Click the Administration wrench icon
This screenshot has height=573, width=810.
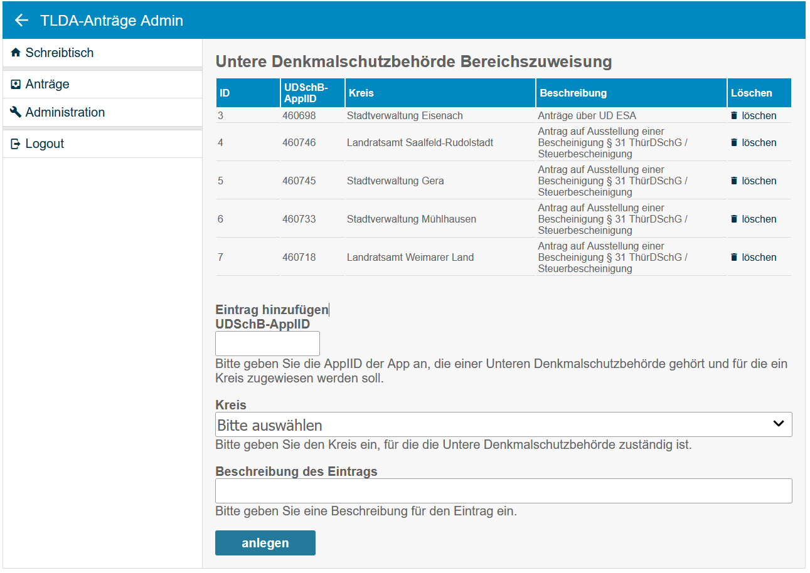(16, 113)
